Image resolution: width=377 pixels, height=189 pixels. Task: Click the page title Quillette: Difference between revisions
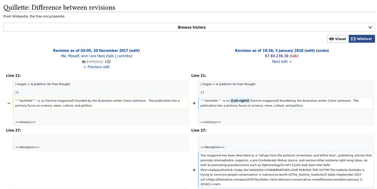click(59, 7)
